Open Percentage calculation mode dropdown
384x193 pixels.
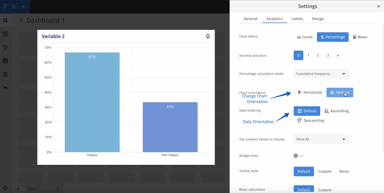point(322,74)
